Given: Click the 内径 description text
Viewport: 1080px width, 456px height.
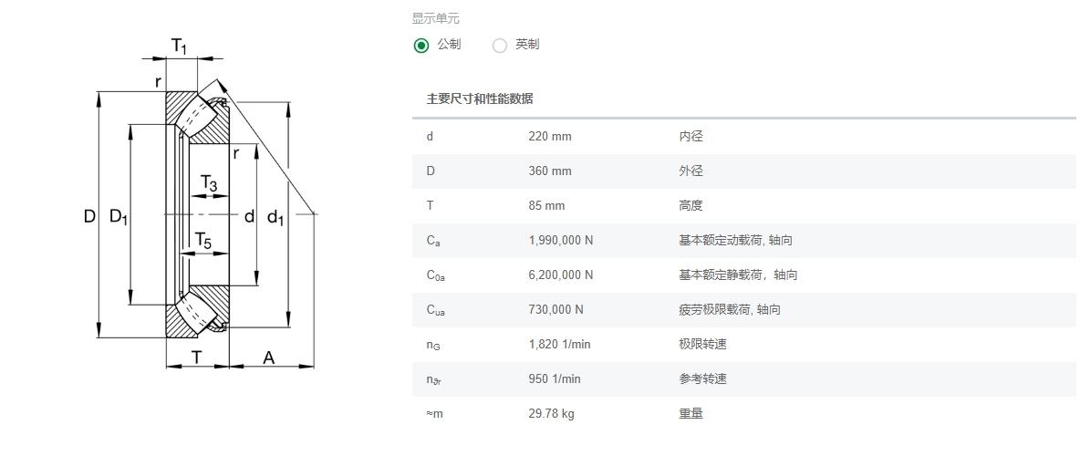Looking at the screenshot, I should [x=691, y=137].
